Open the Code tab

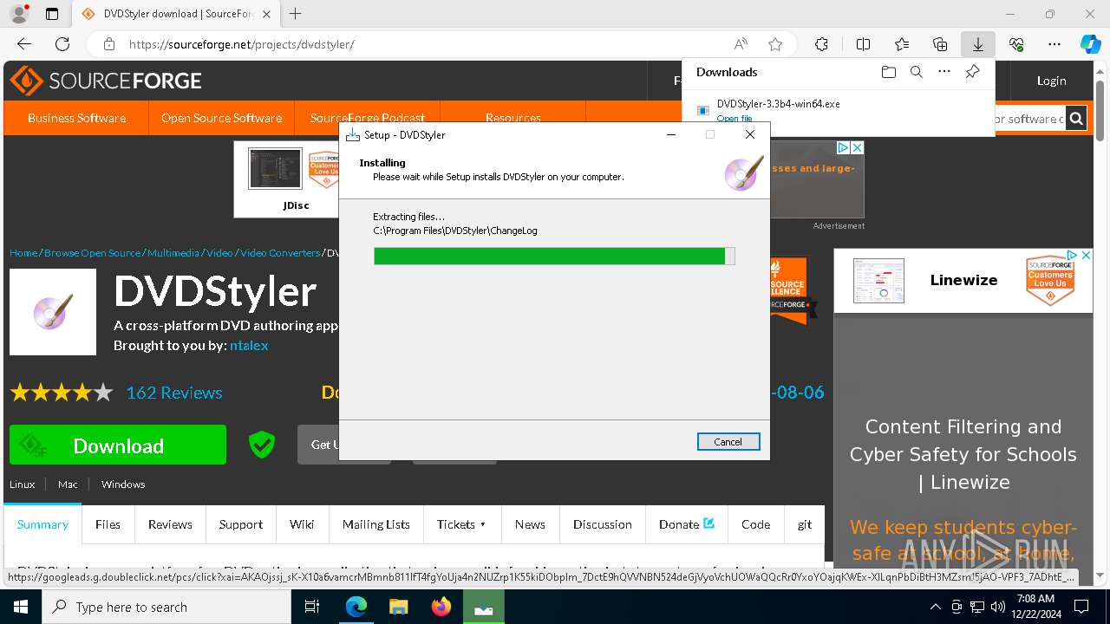point(755,524)
